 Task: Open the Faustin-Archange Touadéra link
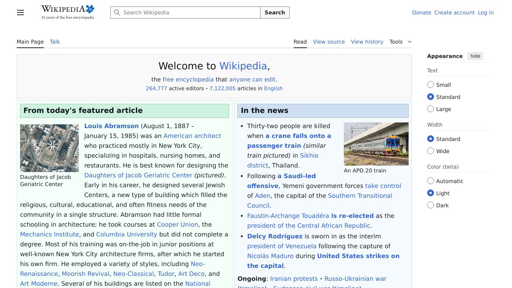[x=288, y=216]
